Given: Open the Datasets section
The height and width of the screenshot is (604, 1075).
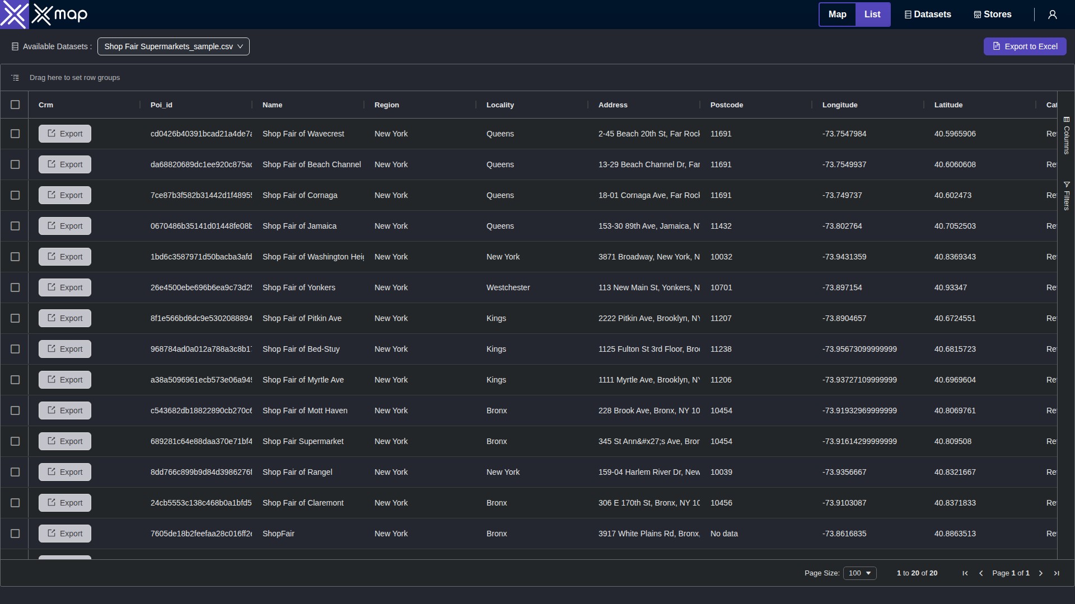Looking at the screenshot, I should (x=927, y=14).
